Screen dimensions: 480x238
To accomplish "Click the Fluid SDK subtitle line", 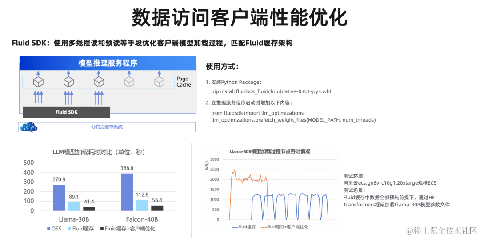I will 152,43.
